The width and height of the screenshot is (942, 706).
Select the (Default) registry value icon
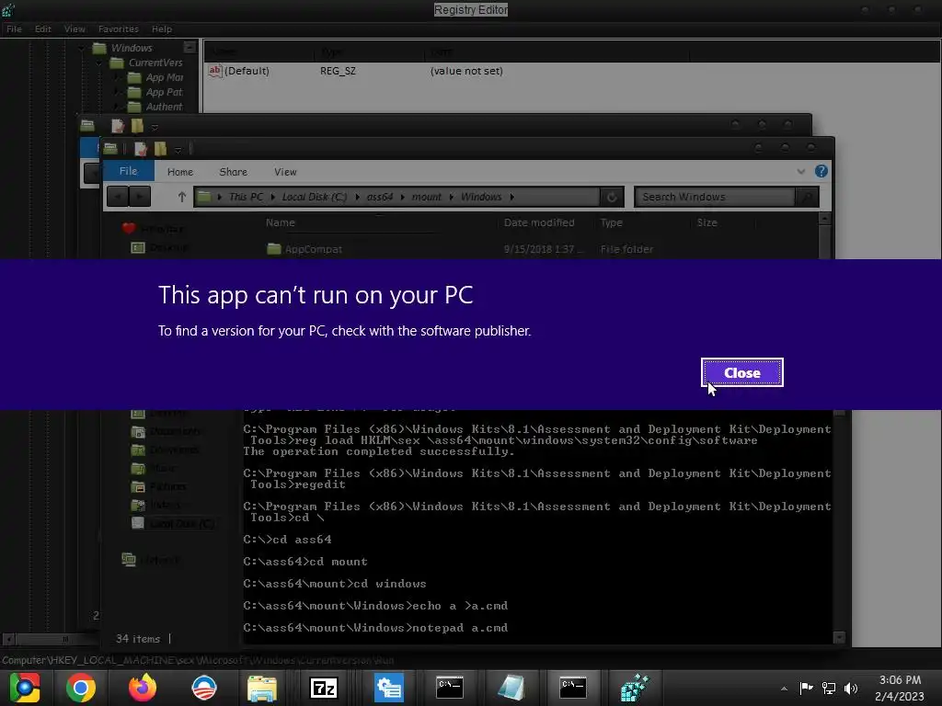click(x=214, y=71)
